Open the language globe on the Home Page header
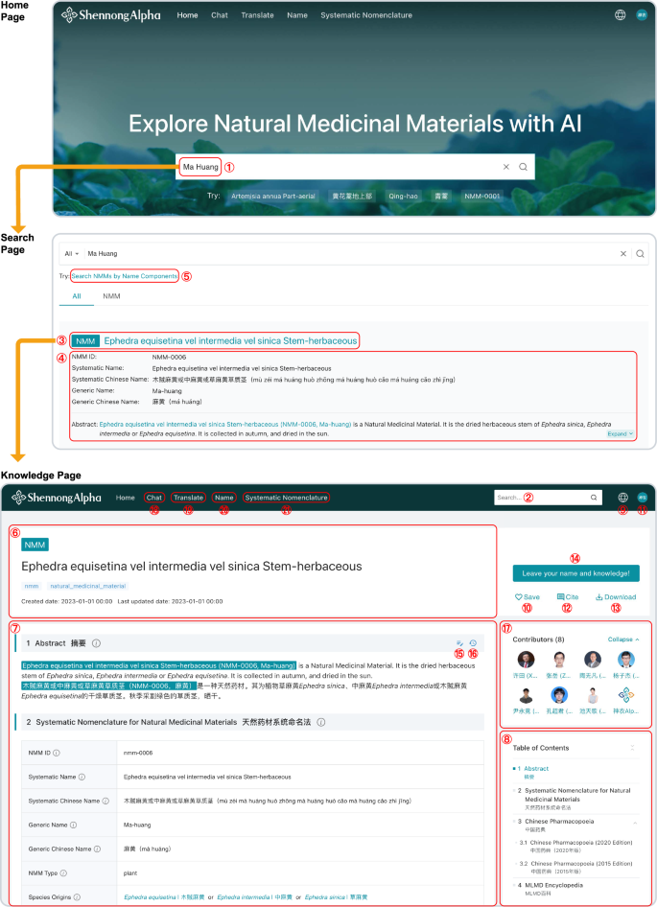 (x=620, y=15)
